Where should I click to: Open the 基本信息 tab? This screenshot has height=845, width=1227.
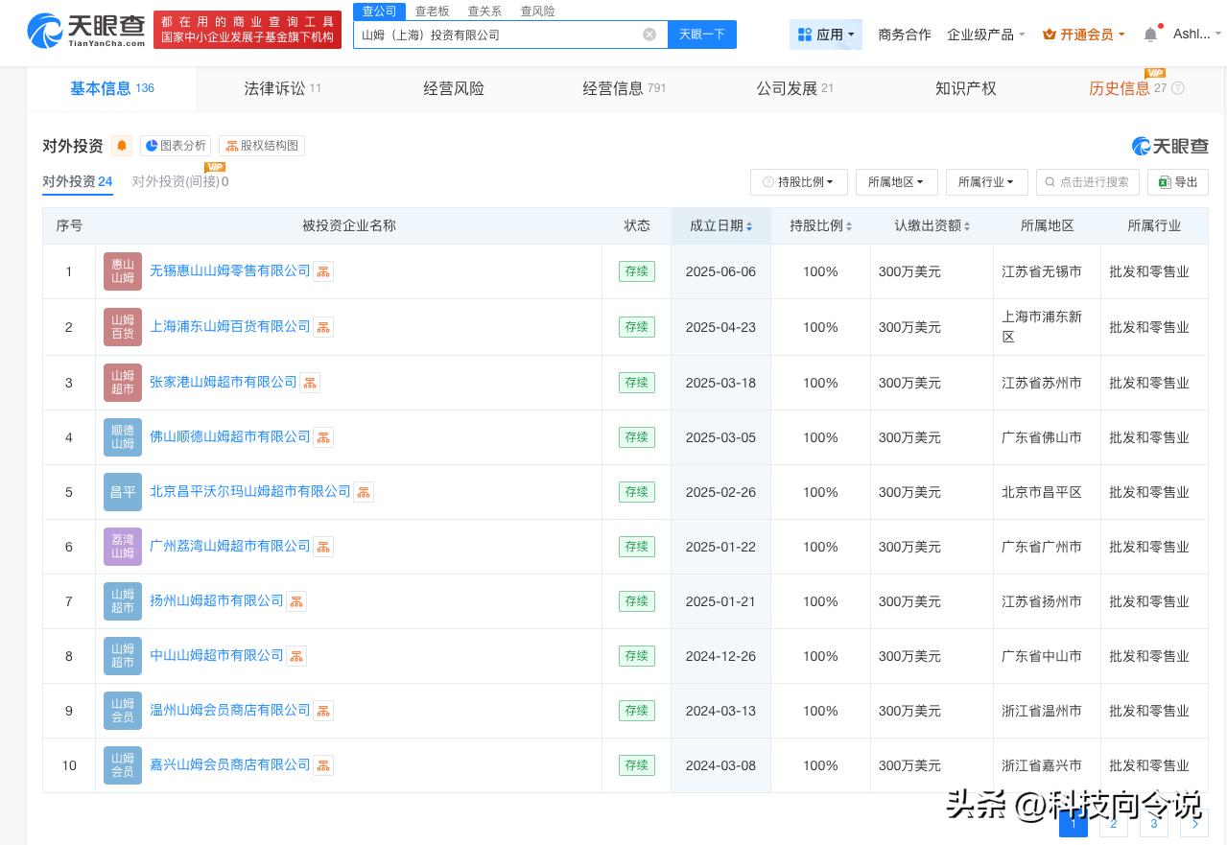coord(112,88)
